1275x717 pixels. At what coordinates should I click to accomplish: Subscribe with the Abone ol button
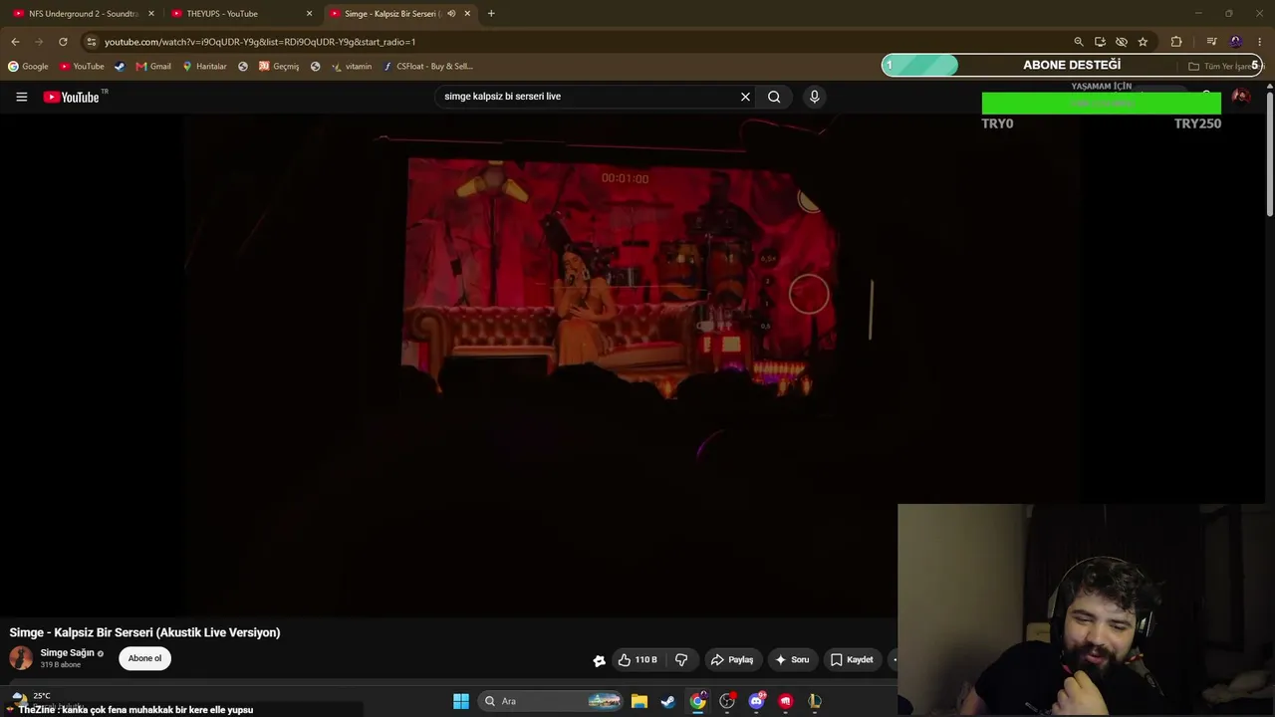144,658
